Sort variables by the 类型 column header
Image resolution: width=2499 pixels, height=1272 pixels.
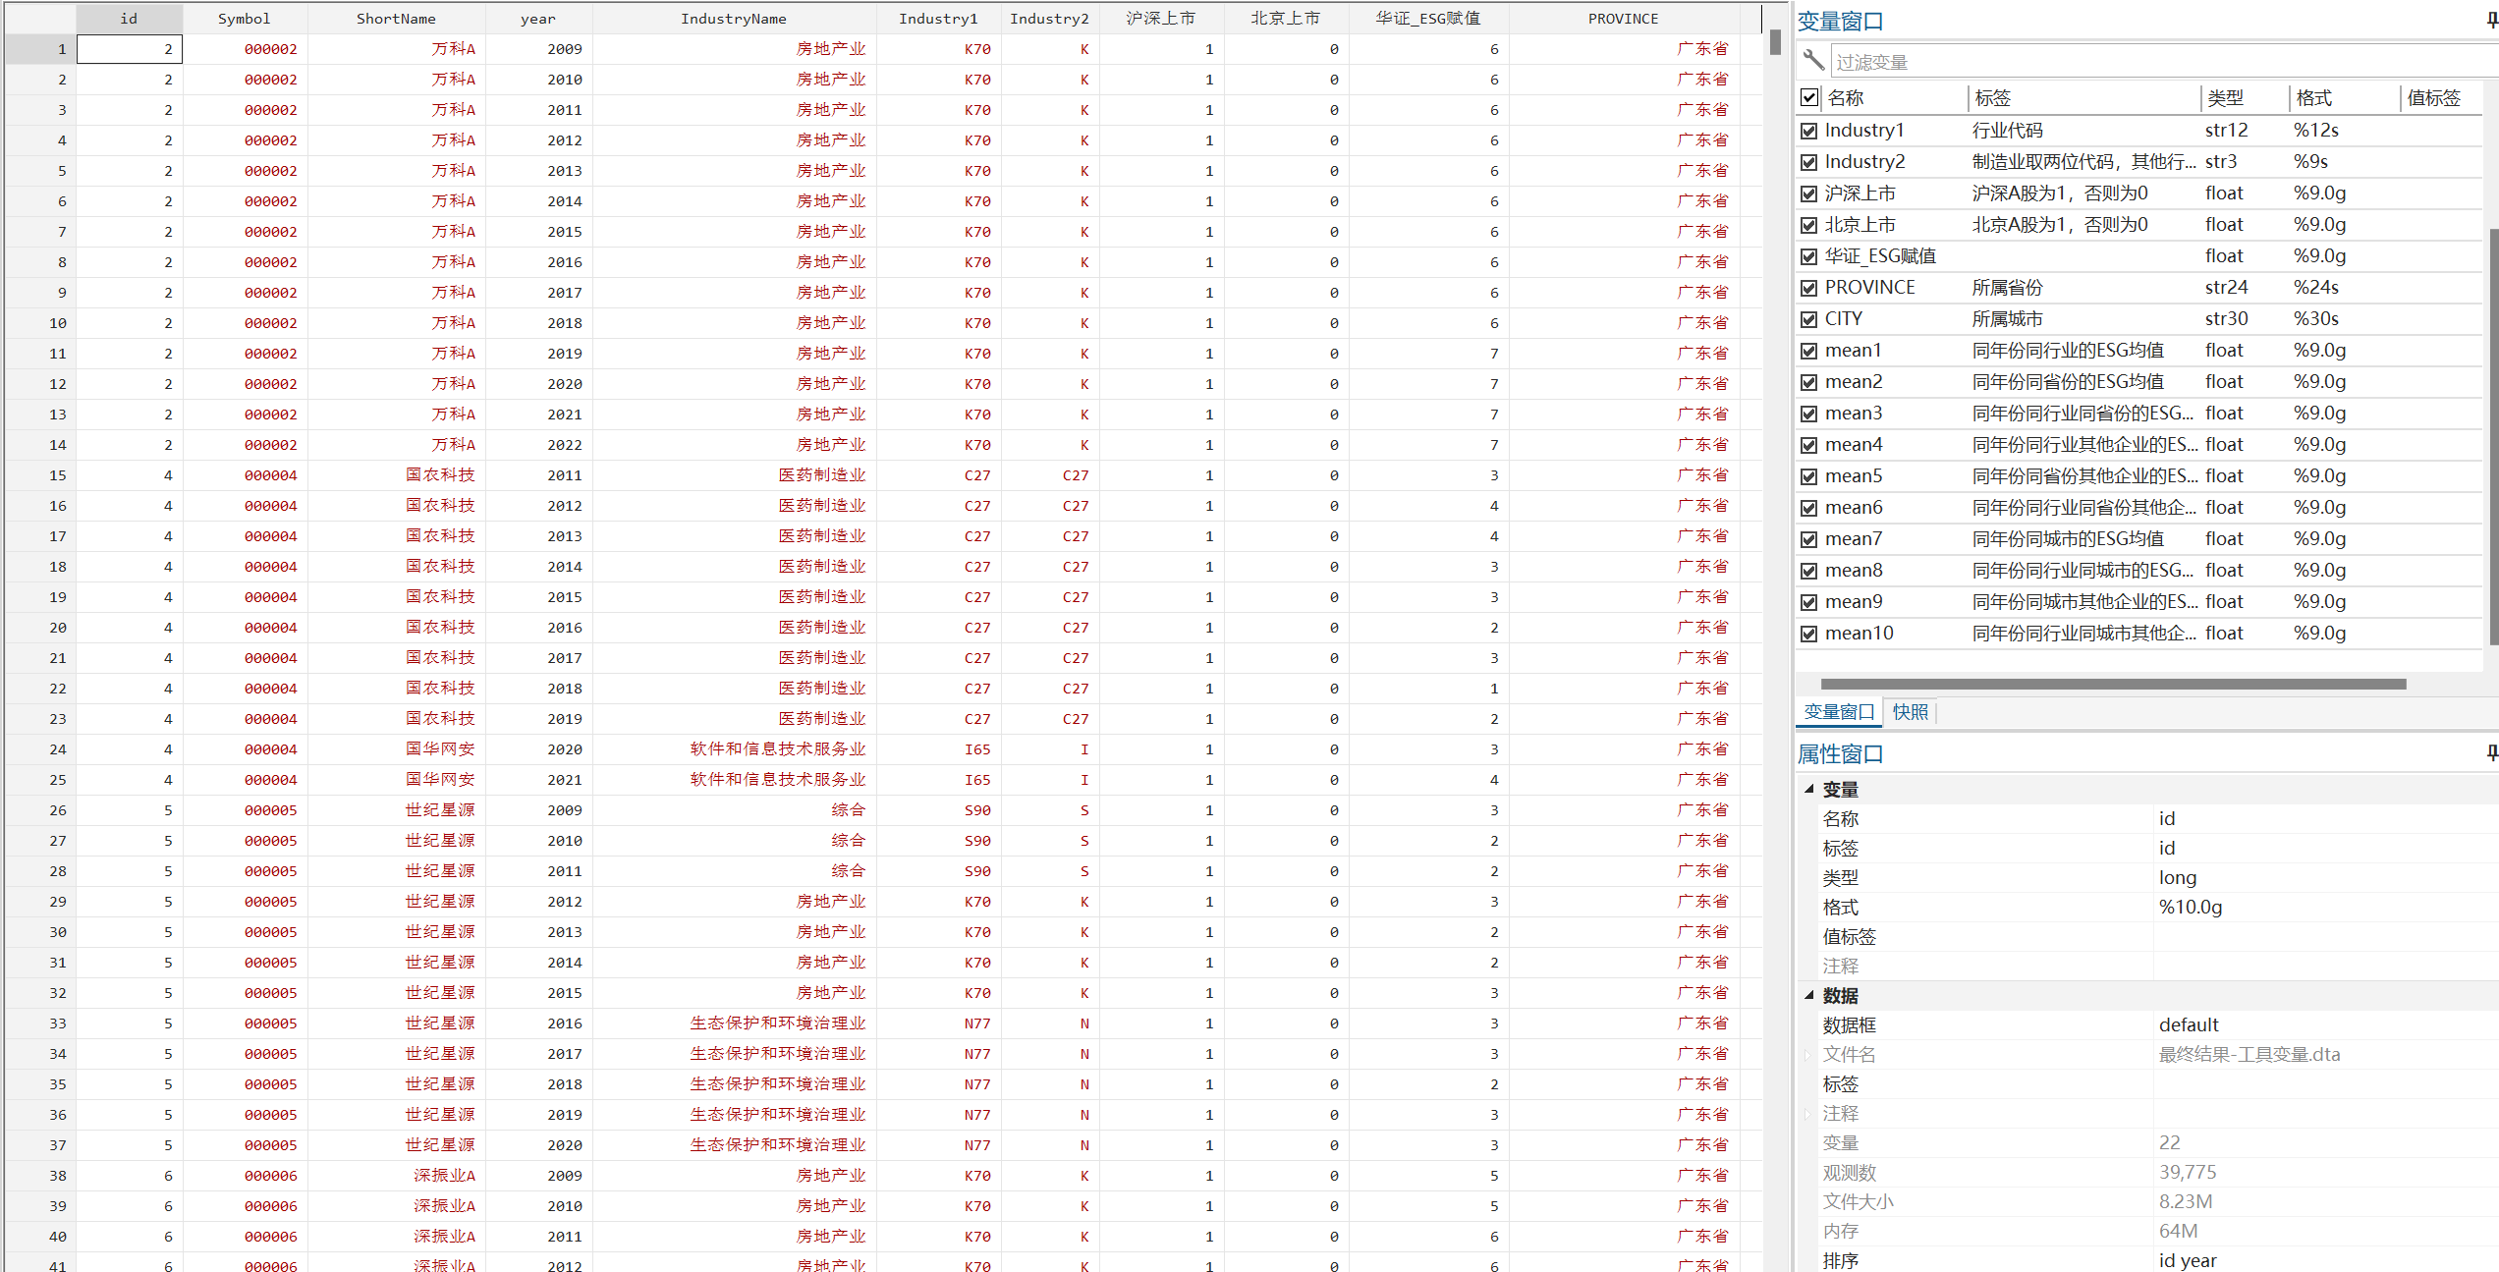2226,97
